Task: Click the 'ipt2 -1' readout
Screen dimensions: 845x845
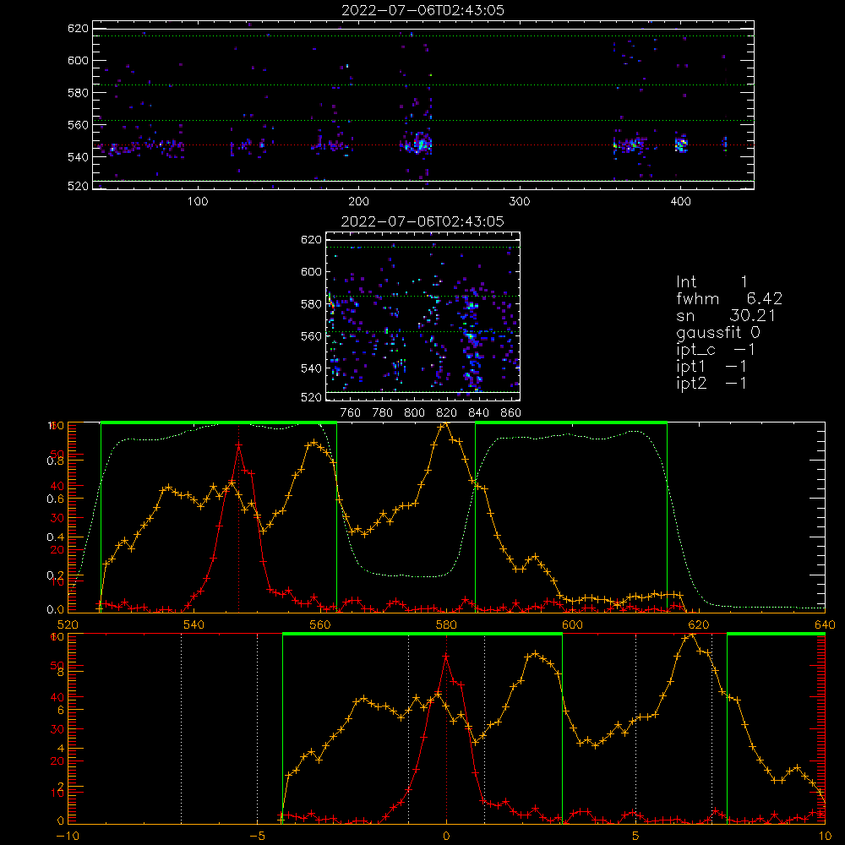Action: click(711, 383)
